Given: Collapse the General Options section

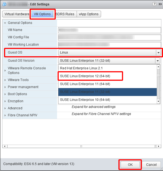Looking at the screenshot, I should [5, 23].
